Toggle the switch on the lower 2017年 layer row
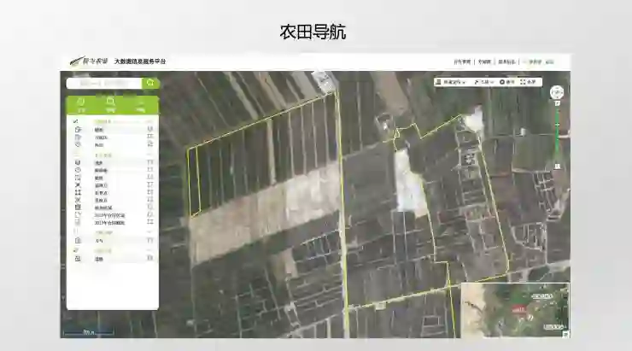The height and width of the screenshot is (351, 632). pos(150,222)
